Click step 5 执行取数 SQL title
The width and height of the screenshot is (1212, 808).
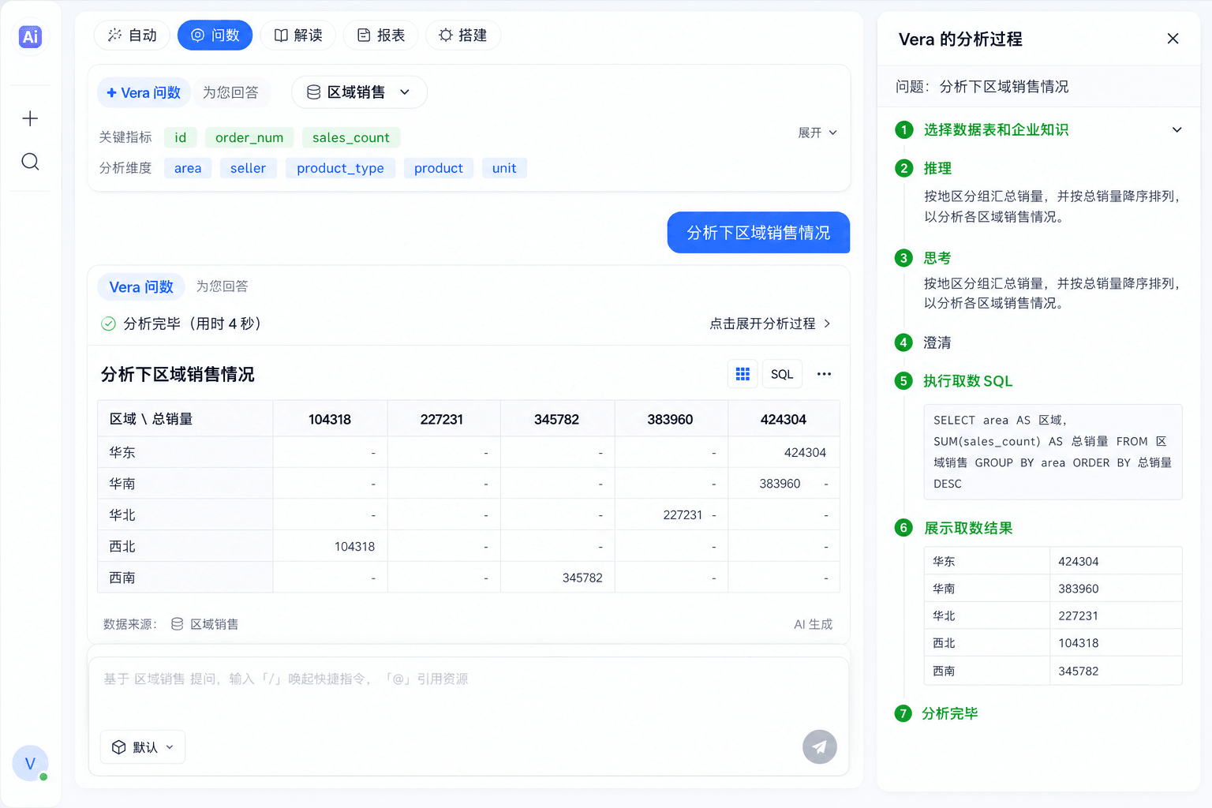[968, 381]
